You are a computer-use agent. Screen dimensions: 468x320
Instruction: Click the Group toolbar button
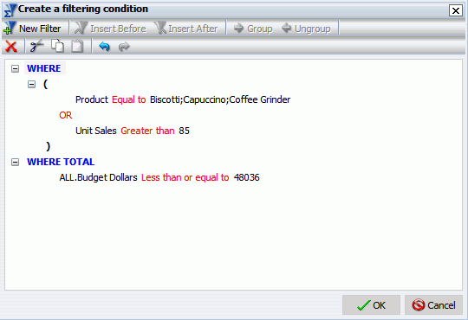pyautogui.click(x=253, y=29)
